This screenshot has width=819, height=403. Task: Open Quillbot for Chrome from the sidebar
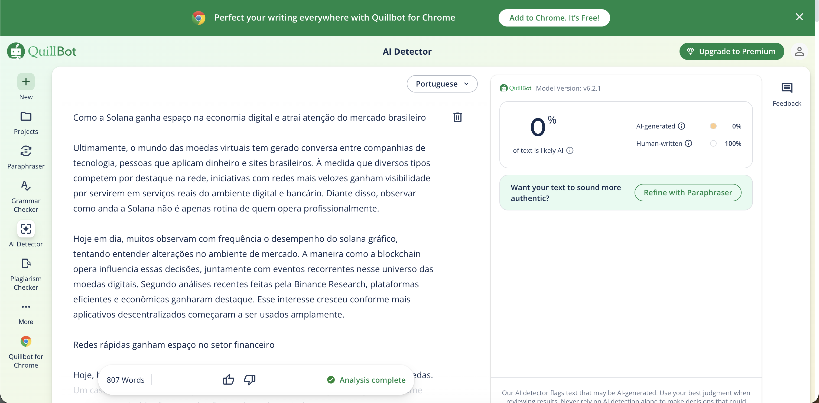pos(26,341)
